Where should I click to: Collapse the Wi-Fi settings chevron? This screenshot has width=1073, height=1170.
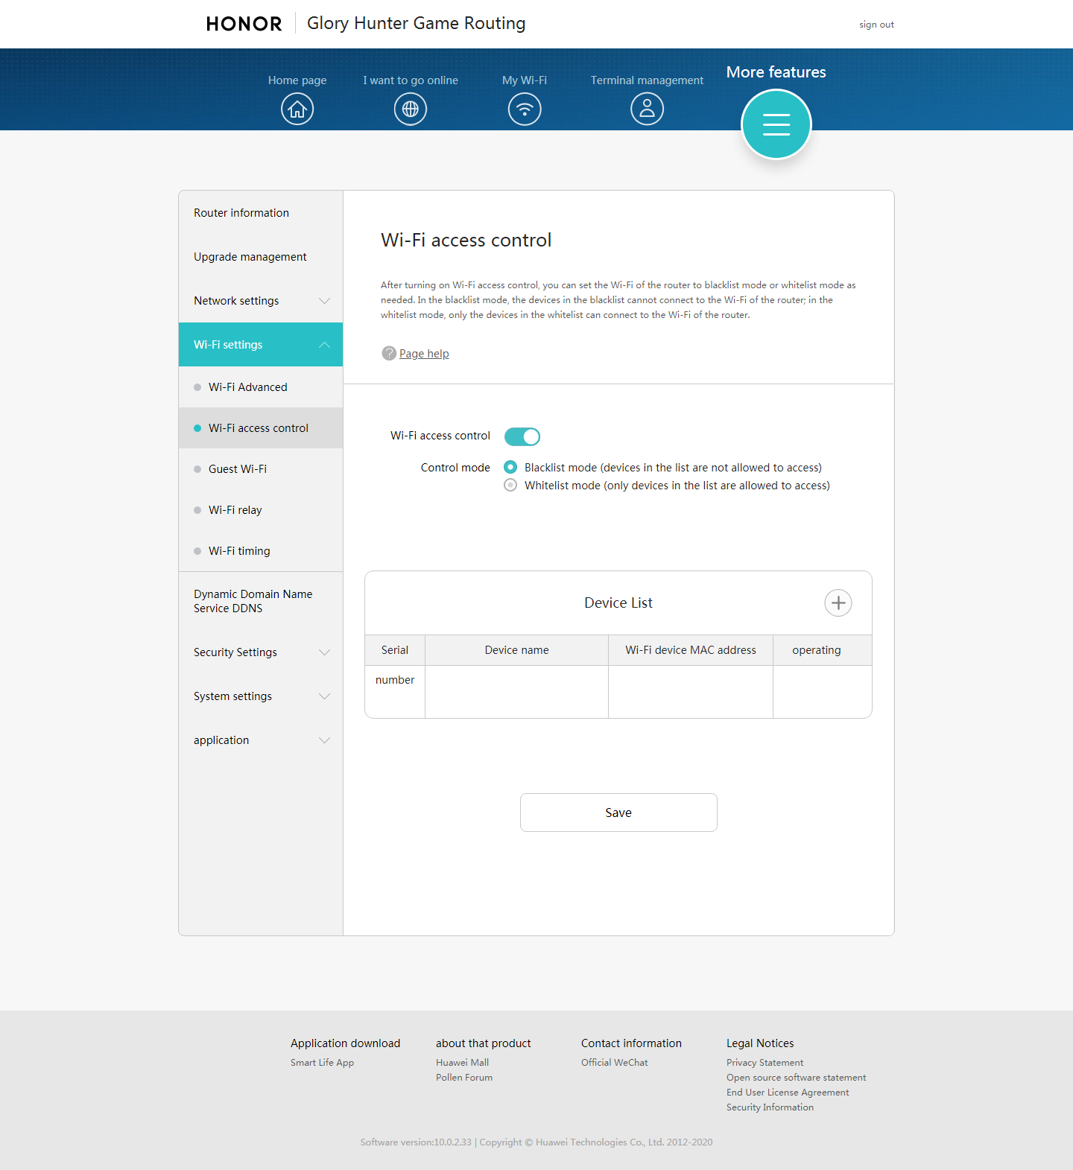pyautogui.click(x=324, y=345)
